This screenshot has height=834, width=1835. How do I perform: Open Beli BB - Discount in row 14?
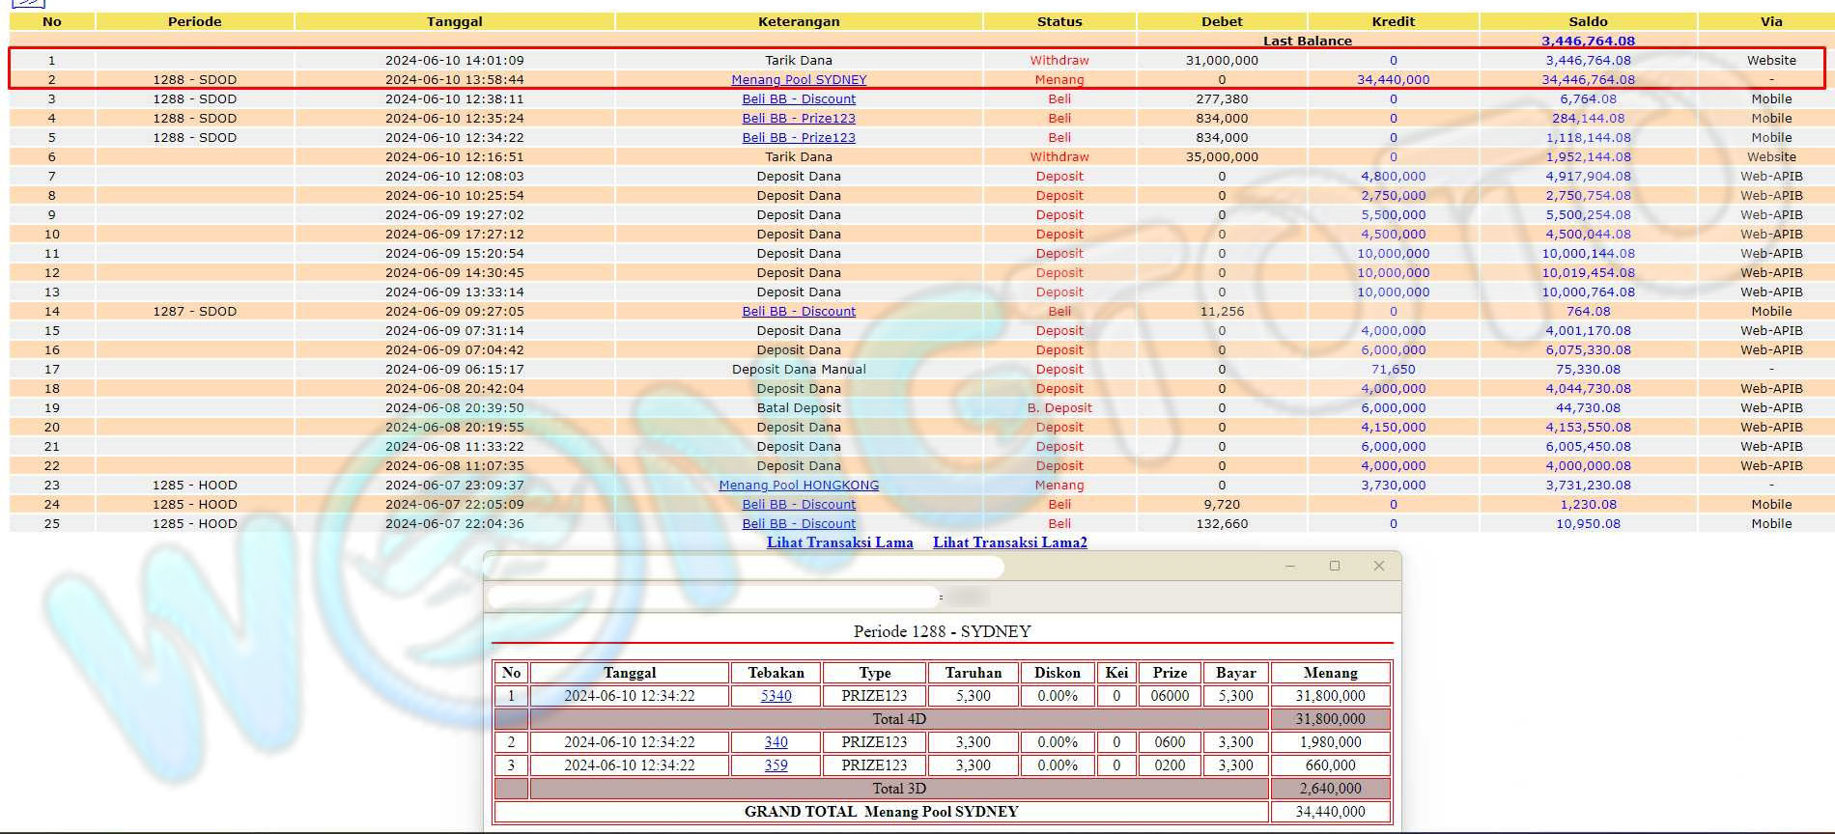[x=799, y=312]
